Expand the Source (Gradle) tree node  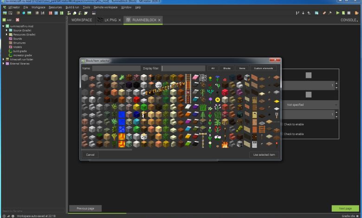(x=6, y=30)
